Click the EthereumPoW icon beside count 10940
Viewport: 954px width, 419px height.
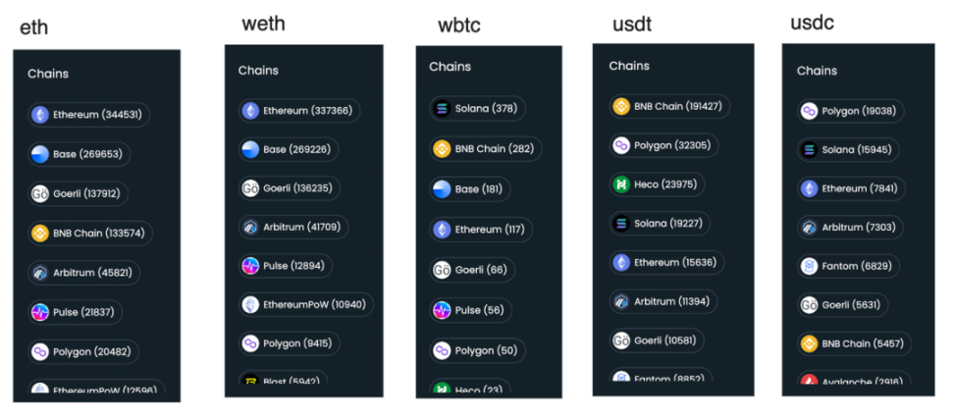coord(251,304)
